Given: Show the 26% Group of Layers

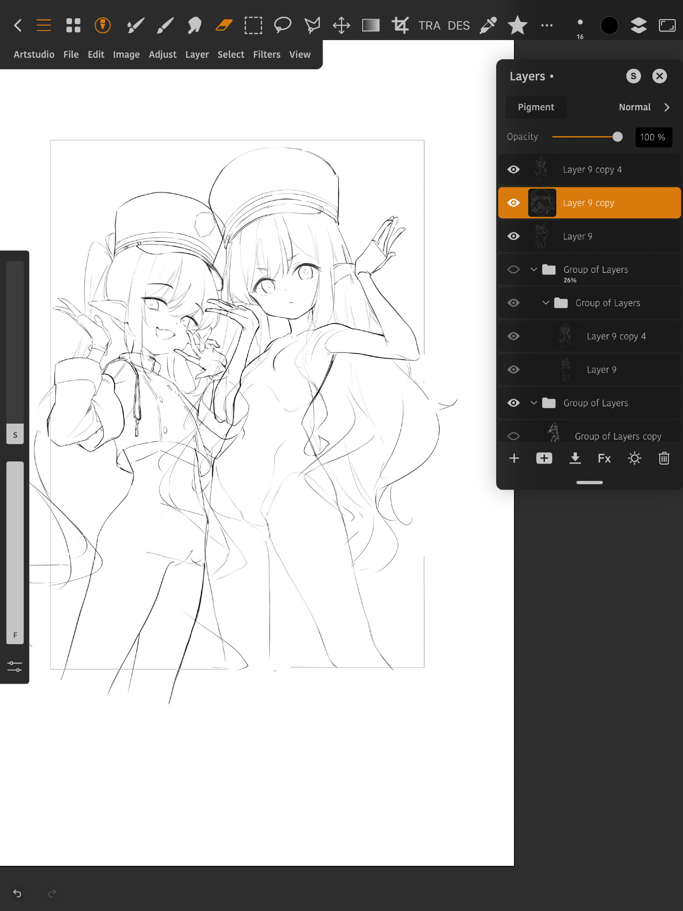Looking at the screenshot, I should 514,270.
